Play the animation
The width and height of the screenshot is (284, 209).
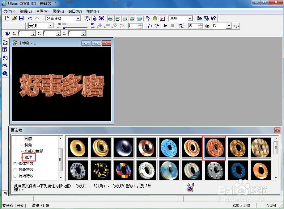tap(165, 26)
